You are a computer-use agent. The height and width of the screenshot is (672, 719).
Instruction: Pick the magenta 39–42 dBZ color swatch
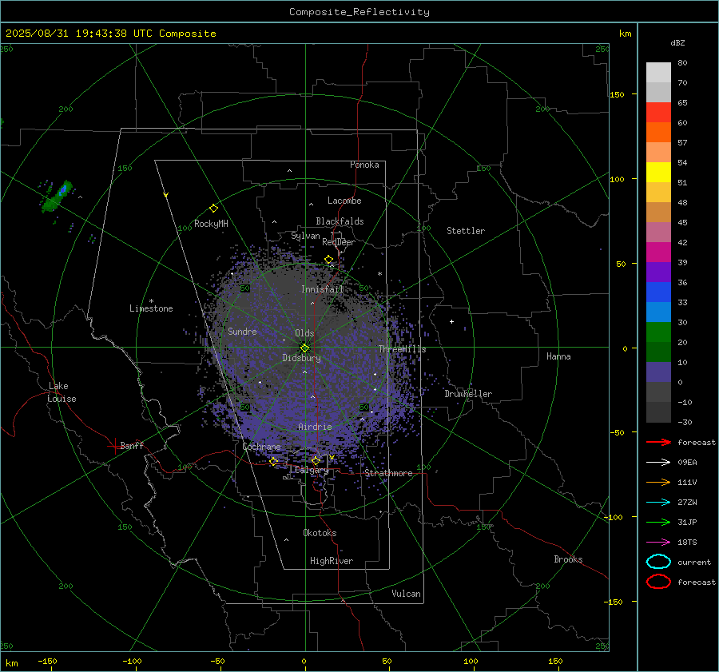658,252
